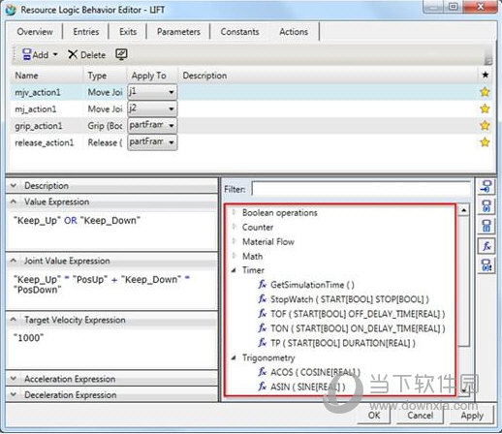Click the third icon in right sidebar
Screen dimensions: 502x434
coord(486,226)
